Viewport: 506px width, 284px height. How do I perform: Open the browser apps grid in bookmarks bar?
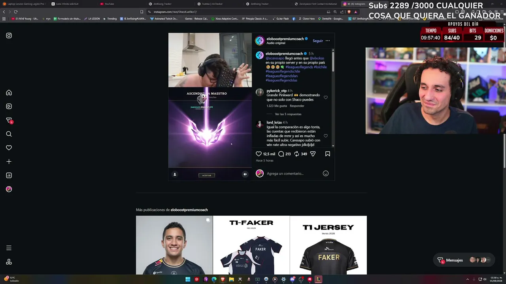(x=4, y=19)
